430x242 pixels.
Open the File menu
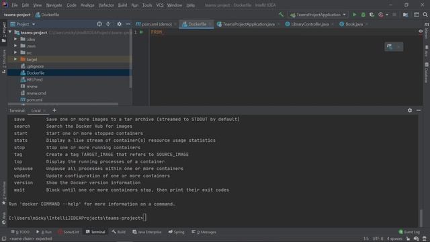[x=15, y=5]
